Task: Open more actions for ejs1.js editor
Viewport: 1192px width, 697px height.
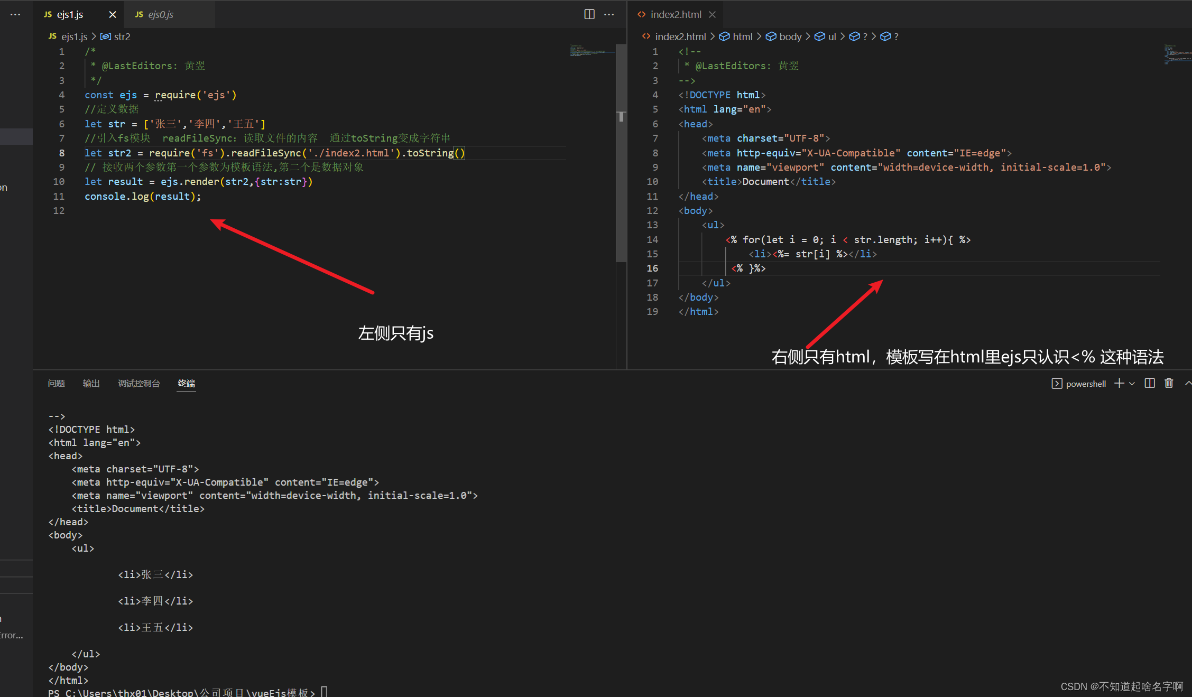Action: pos(609,14)
